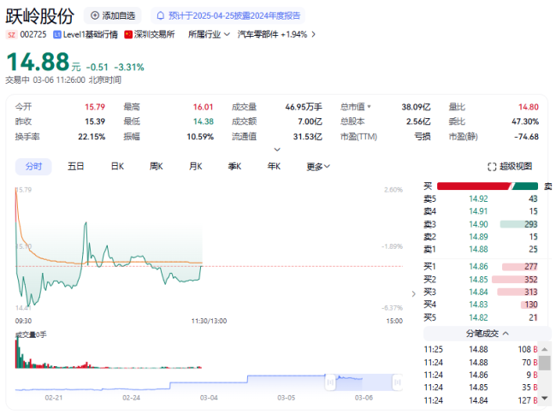Click the 卖3 price 14.90
The width and height of the screenshot is (556, 420).
click(478, 224)
